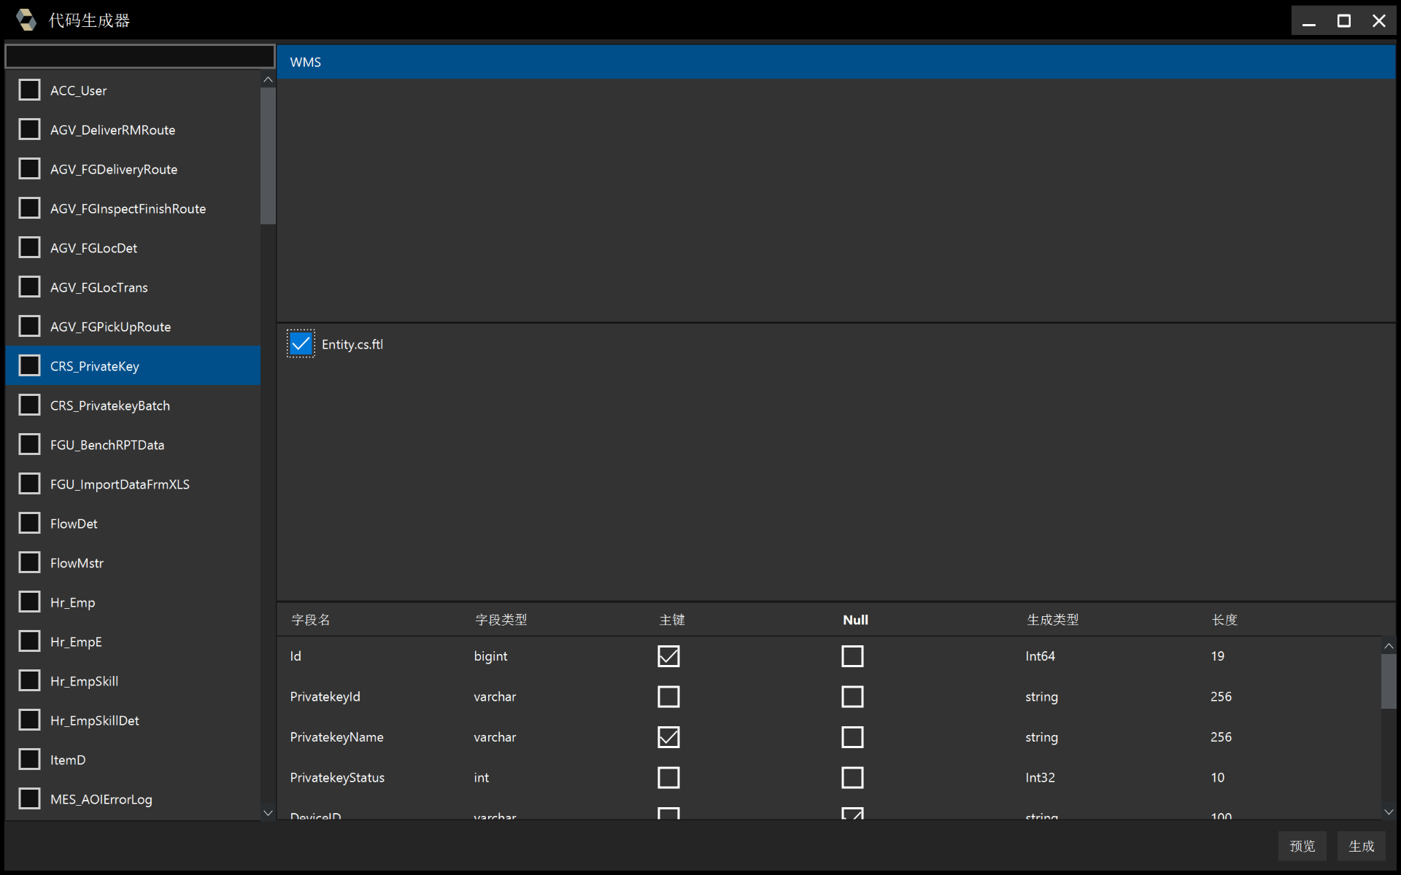Check the ItemD table checkbox

pyautogui.click(x=30, y=759)
